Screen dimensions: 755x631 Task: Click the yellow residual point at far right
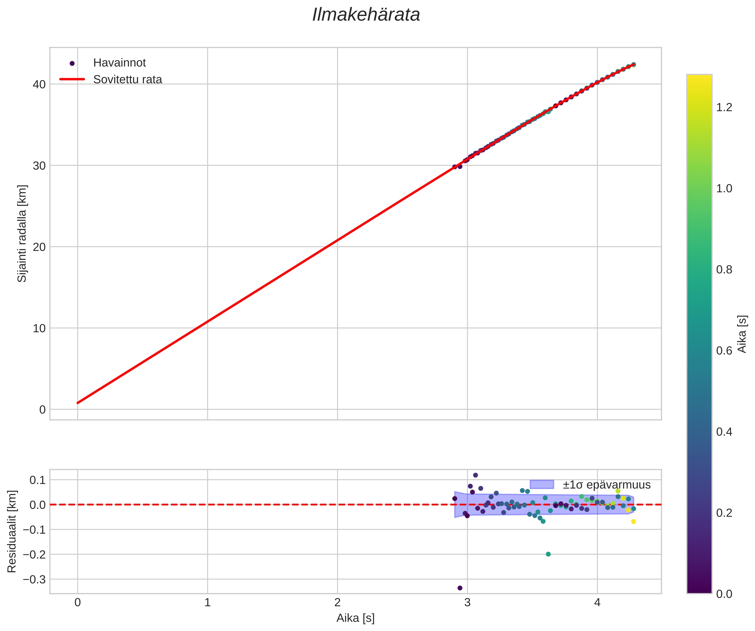(634, 521)
